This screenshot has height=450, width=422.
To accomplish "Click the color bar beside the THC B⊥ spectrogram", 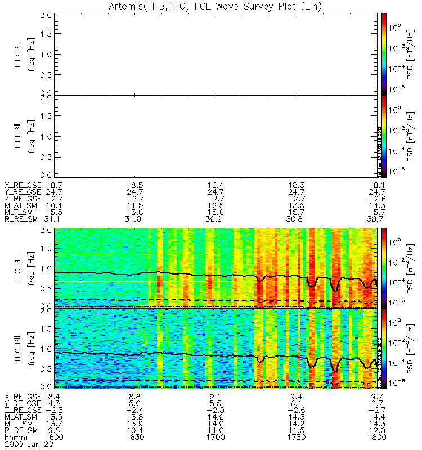I will (x=384, y=268).
